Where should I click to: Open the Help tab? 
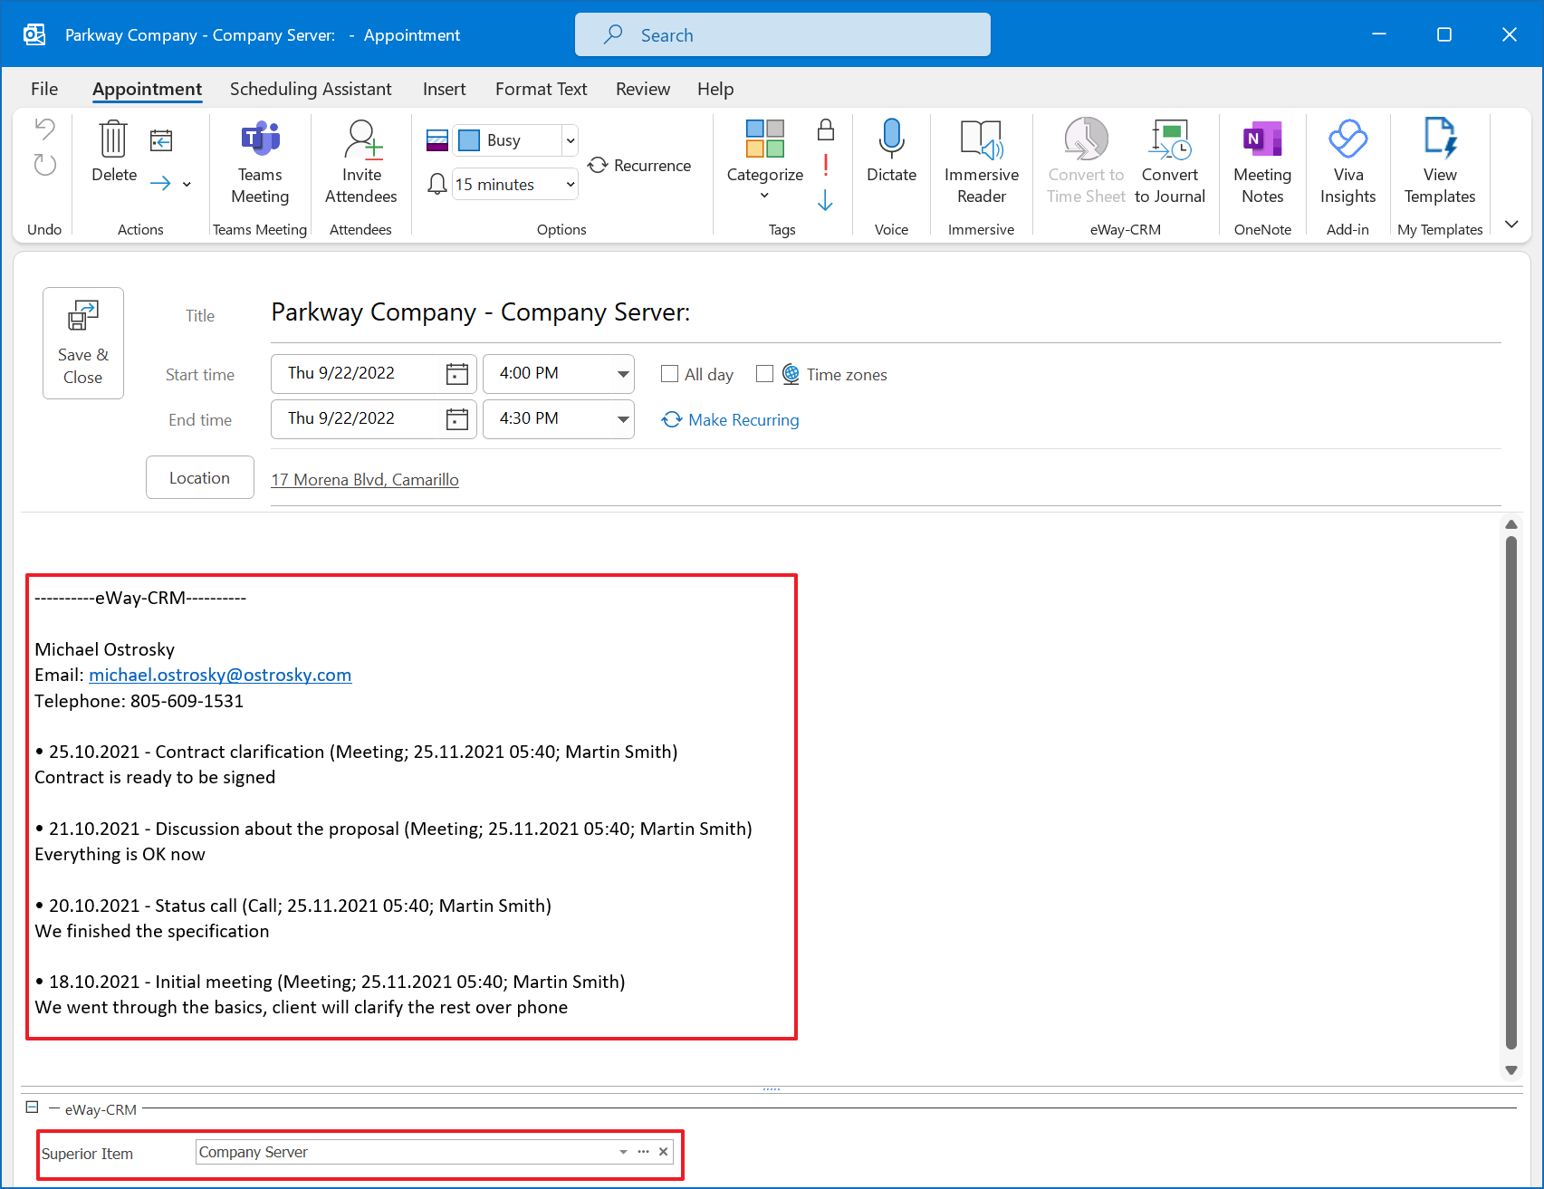(x=715, y=89)
